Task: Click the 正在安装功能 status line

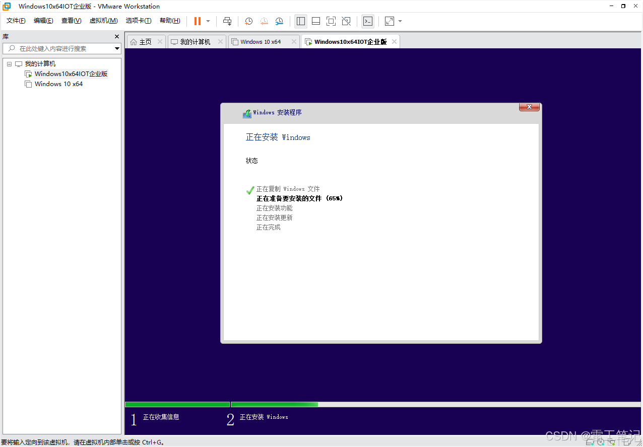Action: point(274,208)
